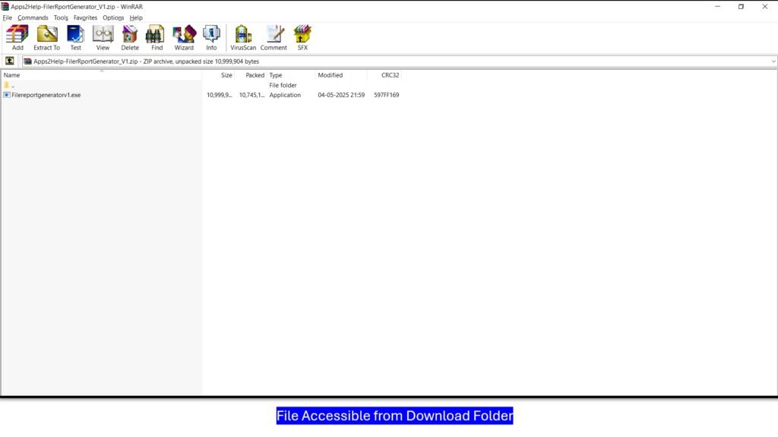Open the Options menu

click(113, 17)
